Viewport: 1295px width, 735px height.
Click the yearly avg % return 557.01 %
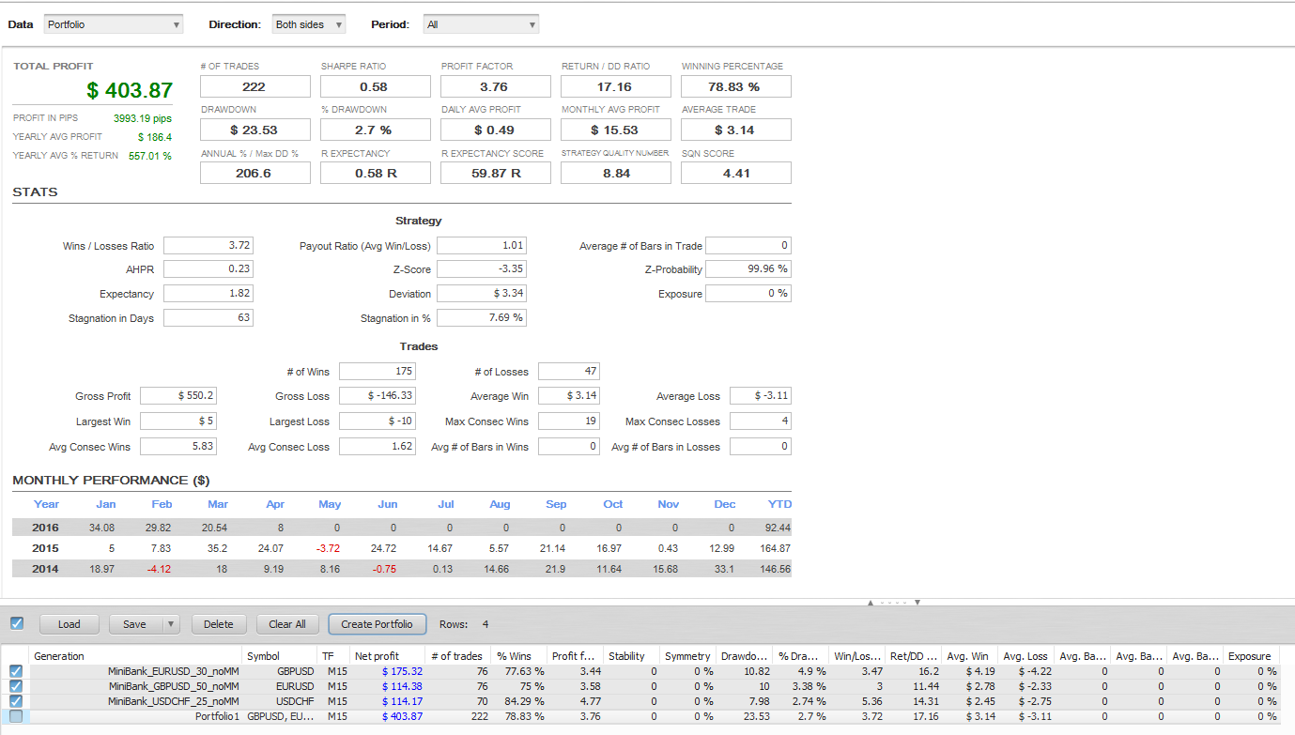[150, 156]
